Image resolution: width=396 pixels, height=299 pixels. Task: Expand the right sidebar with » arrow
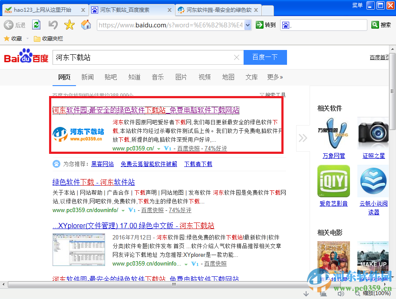click(x=303, y=138)
